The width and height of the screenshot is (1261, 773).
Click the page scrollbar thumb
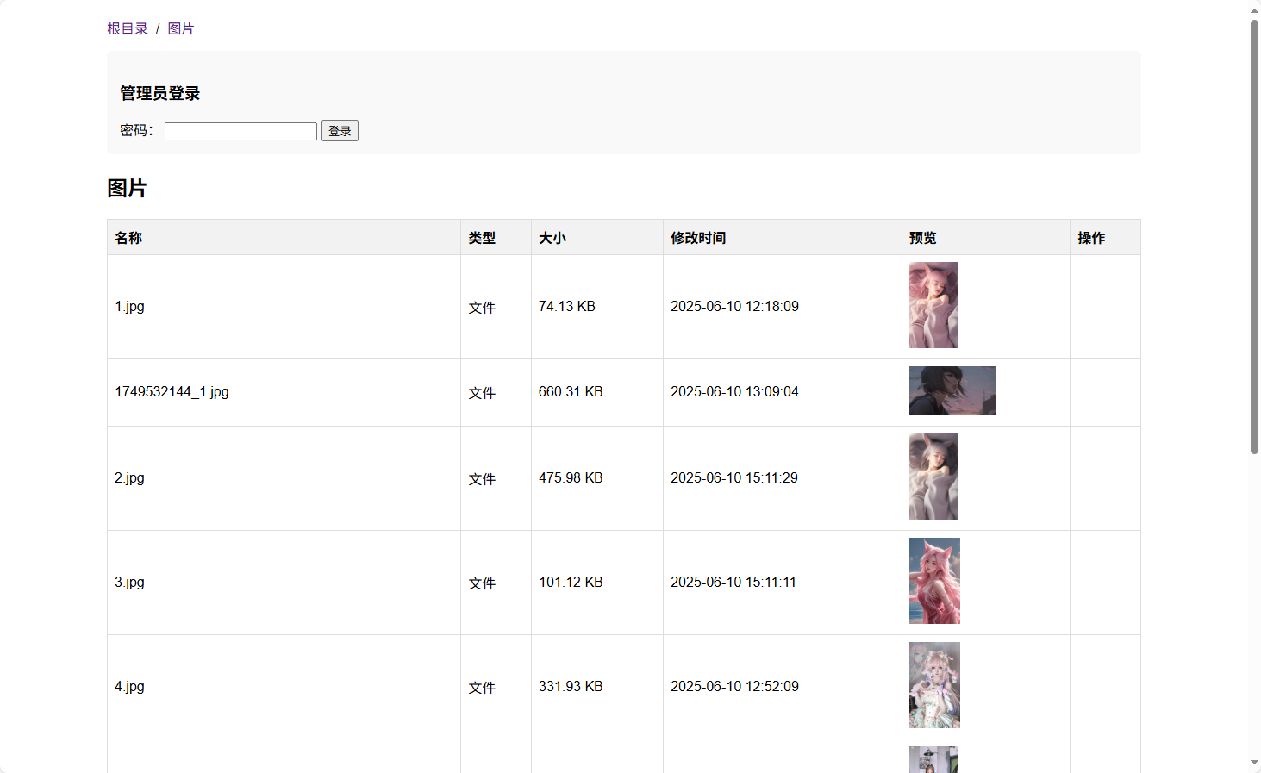point(1254,236)
